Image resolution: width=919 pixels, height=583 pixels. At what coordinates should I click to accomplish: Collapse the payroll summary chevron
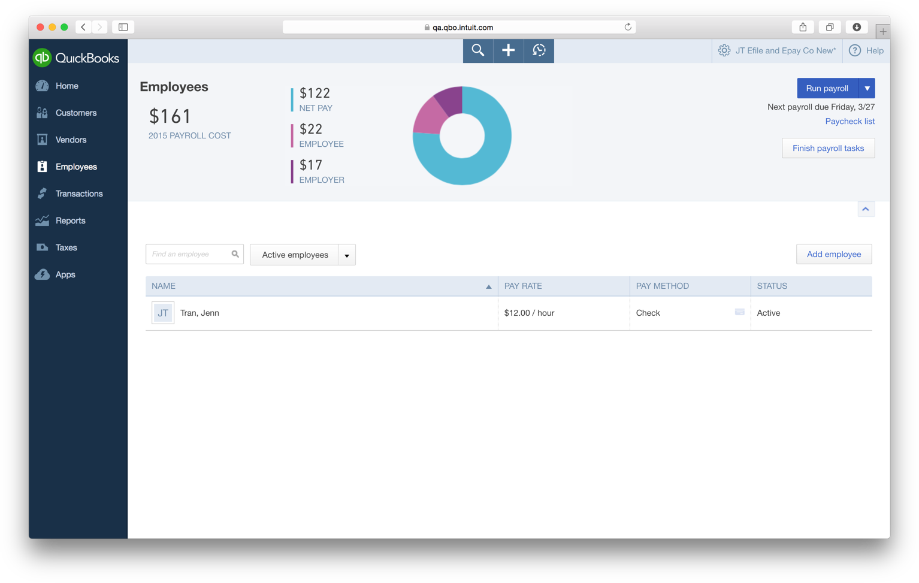coord(866,209)
